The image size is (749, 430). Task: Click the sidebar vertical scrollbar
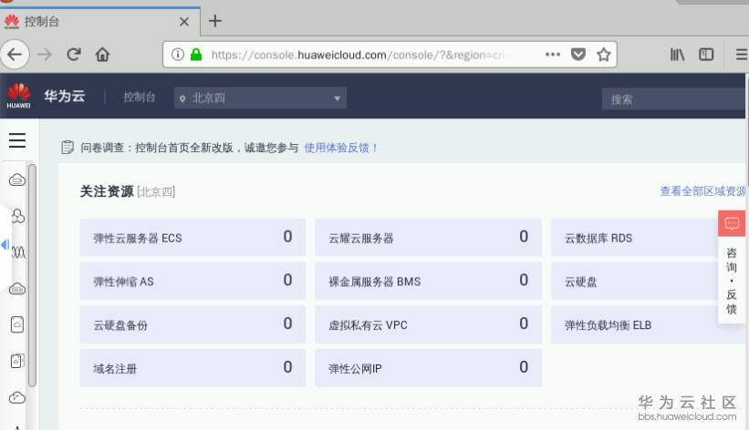click(32, 275)
